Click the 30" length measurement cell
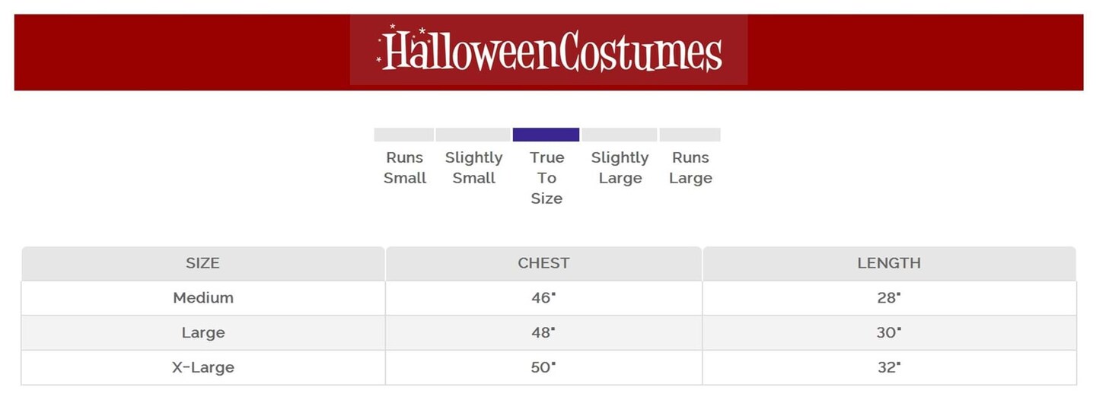Image resolution: width=1096 pixels, height=406 pixels. (x=889, y=333)
